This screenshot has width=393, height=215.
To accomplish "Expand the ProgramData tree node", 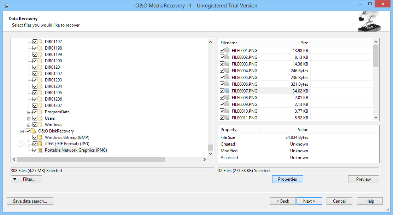I will point(29,112).
